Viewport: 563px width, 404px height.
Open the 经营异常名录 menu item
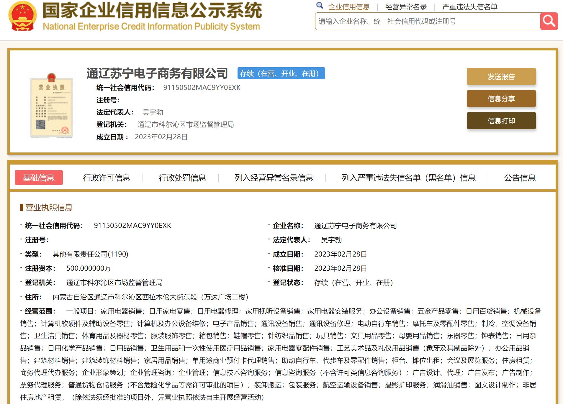tap(406, 6)
